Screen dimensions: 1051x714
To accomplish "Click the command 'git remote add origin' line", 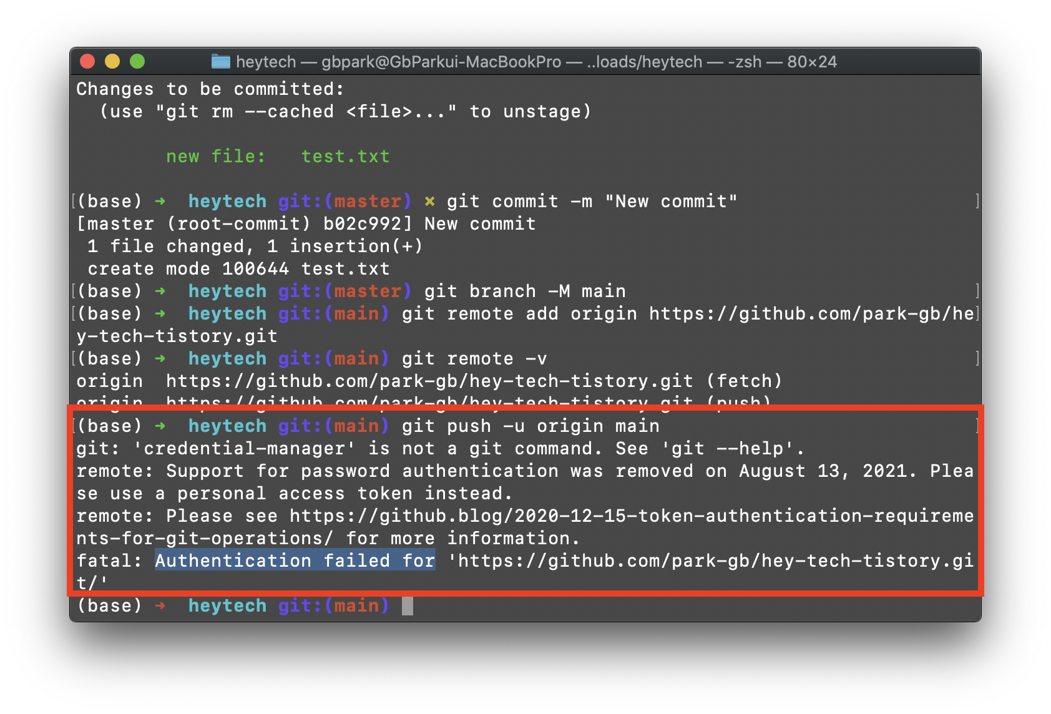I will [x=688, y=314].
